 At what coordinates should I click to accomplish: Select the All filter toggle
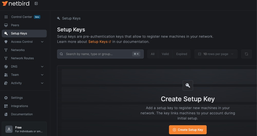coord(153,54)
